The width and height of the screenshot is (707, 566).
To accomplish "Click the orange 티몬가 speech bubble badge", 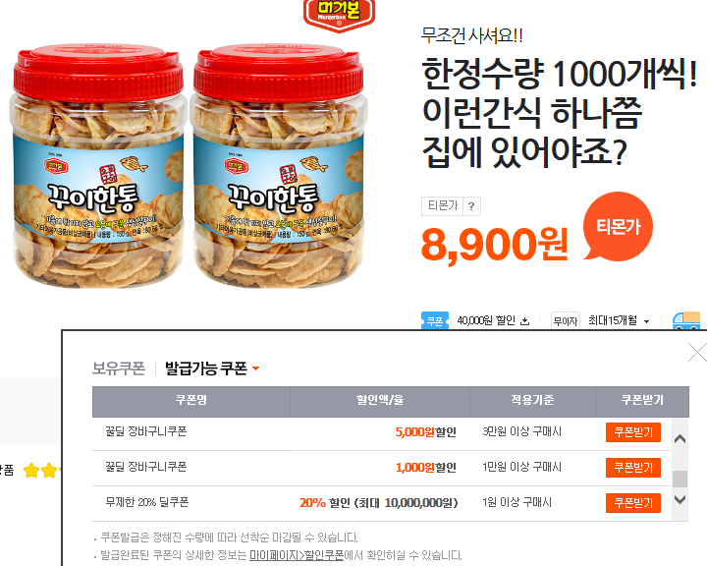I will (x=618, y=226).
